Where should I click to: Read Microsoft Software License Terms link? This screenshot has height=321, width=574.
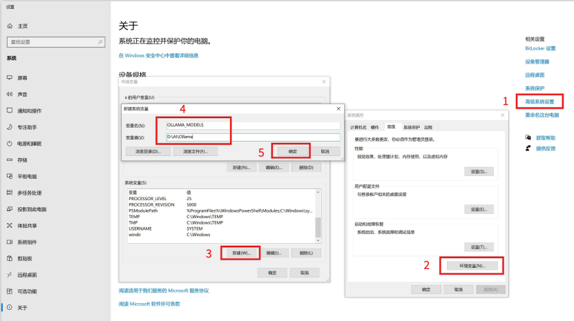click(149, 304)
